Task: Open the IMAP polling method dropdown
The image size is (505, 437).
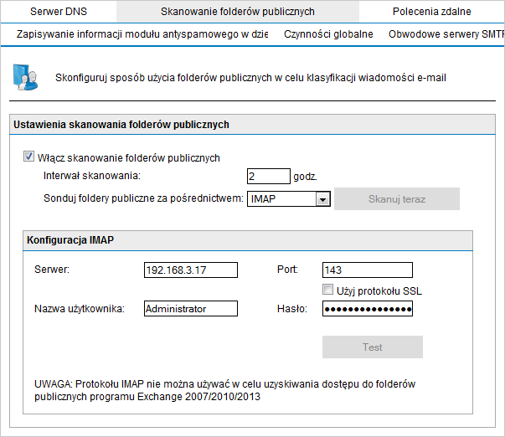Action: pos(289,199)
